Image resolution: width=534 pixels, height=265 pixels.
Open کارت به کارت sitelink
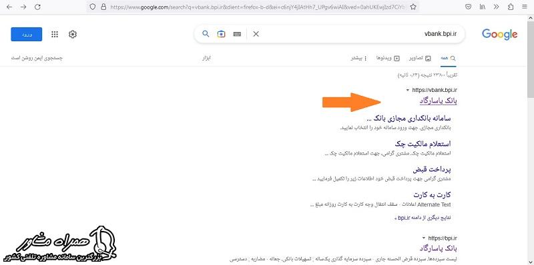point(432,194)
